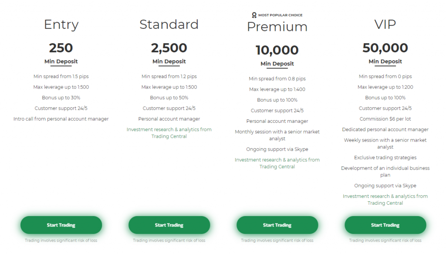Open VIP plan's Trading Central research link
Viewport: 446px width, 254px height.
[x=385, y=200]
